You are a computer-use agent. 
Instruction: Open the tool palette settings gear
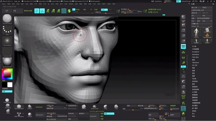[x=213, y=4]
